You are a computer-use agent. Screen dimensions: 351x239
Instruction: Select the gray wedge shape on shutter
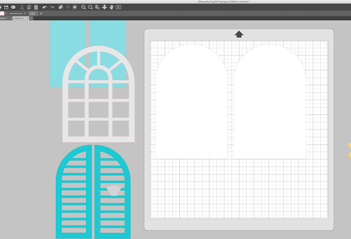[114, 191]
